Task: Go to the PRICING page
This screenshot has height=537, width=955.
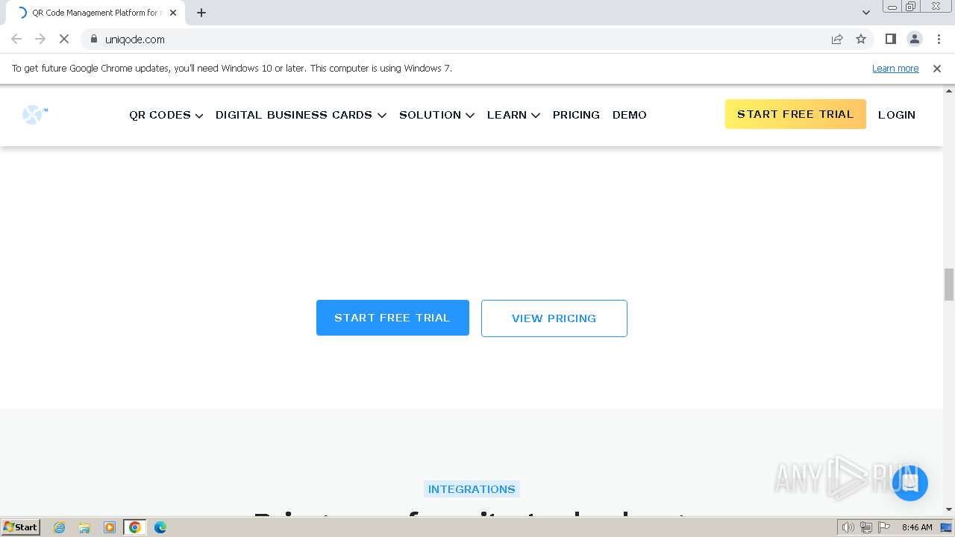Action: pyautogui.click(x=576, y=115)
